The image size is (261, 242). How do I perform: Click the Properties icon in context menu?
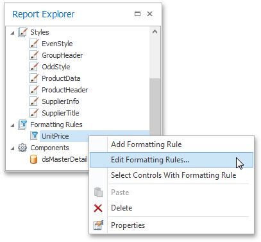(x=98, y=225)
